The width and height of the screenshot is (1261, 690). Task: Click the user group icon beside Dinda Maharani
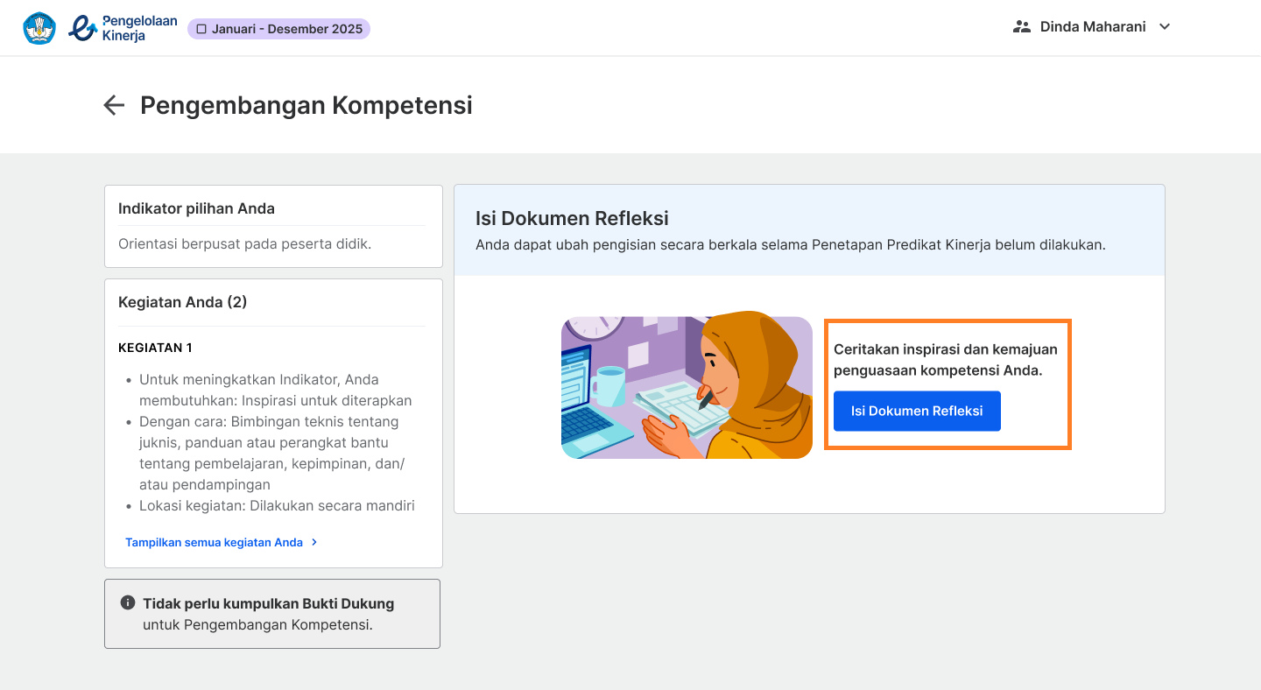pos(1021,27)
